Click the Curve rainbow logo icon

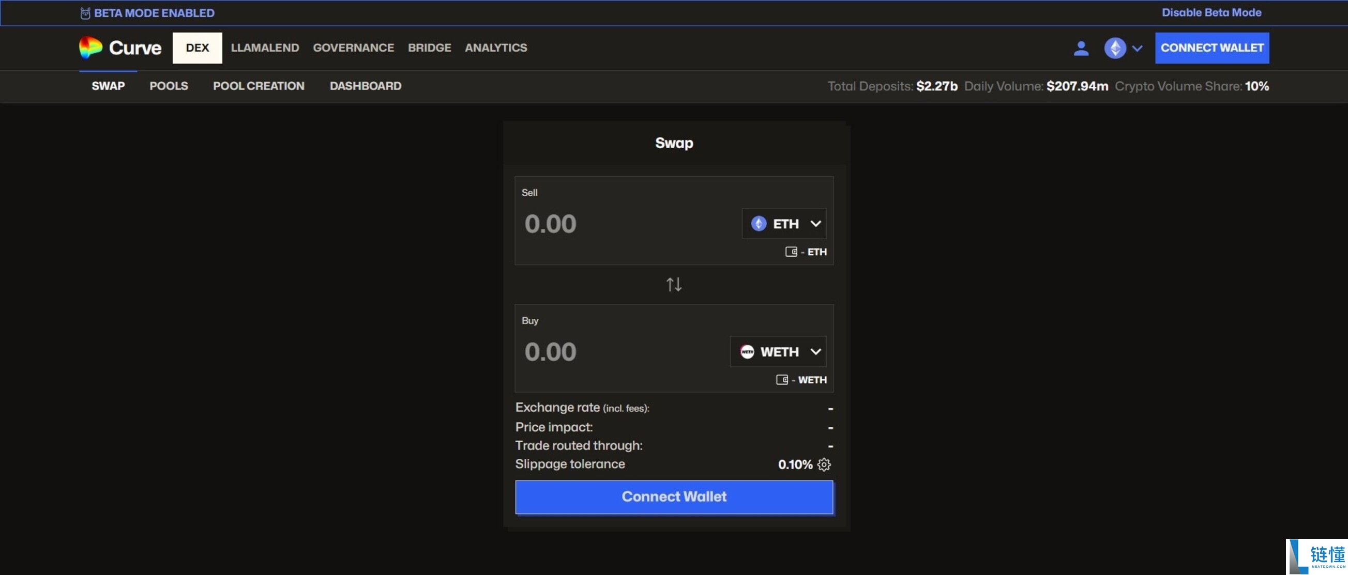(x=90, y=48)
